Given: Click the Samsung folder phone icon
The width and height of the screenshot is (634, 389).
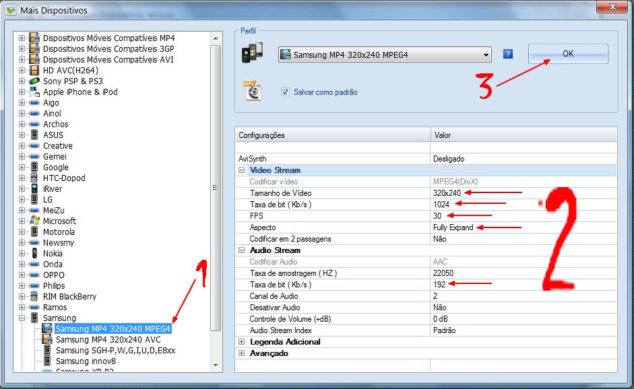Looking at the screenshot, I should tap(34, 318).
